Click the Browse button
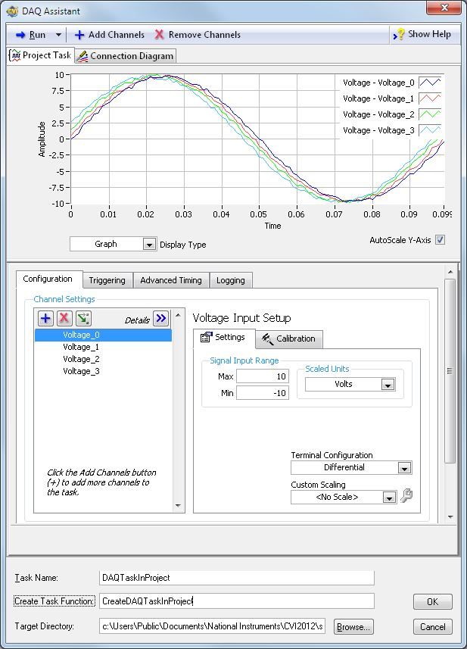The height and width of the screenshot is (649, 467). coord(353,627)
